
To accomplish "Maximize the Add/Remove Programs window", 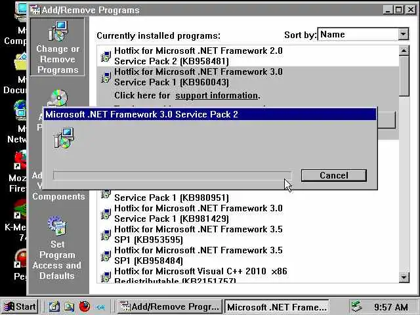I will [398, 10].
